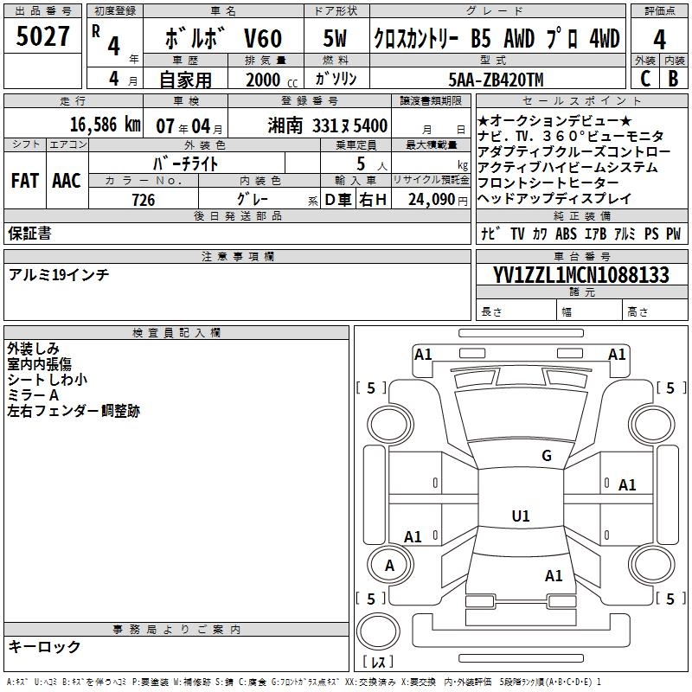The image size is (692, 692).
Task: Click the G mark on windshield
Action: pyautogui.click(x=547, y=455)
